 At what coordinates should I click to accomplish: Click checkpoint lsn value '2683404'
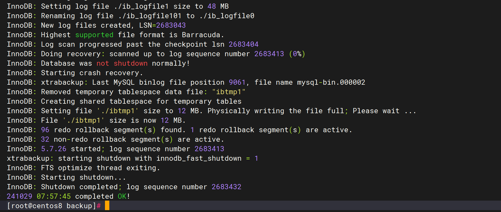244,44
